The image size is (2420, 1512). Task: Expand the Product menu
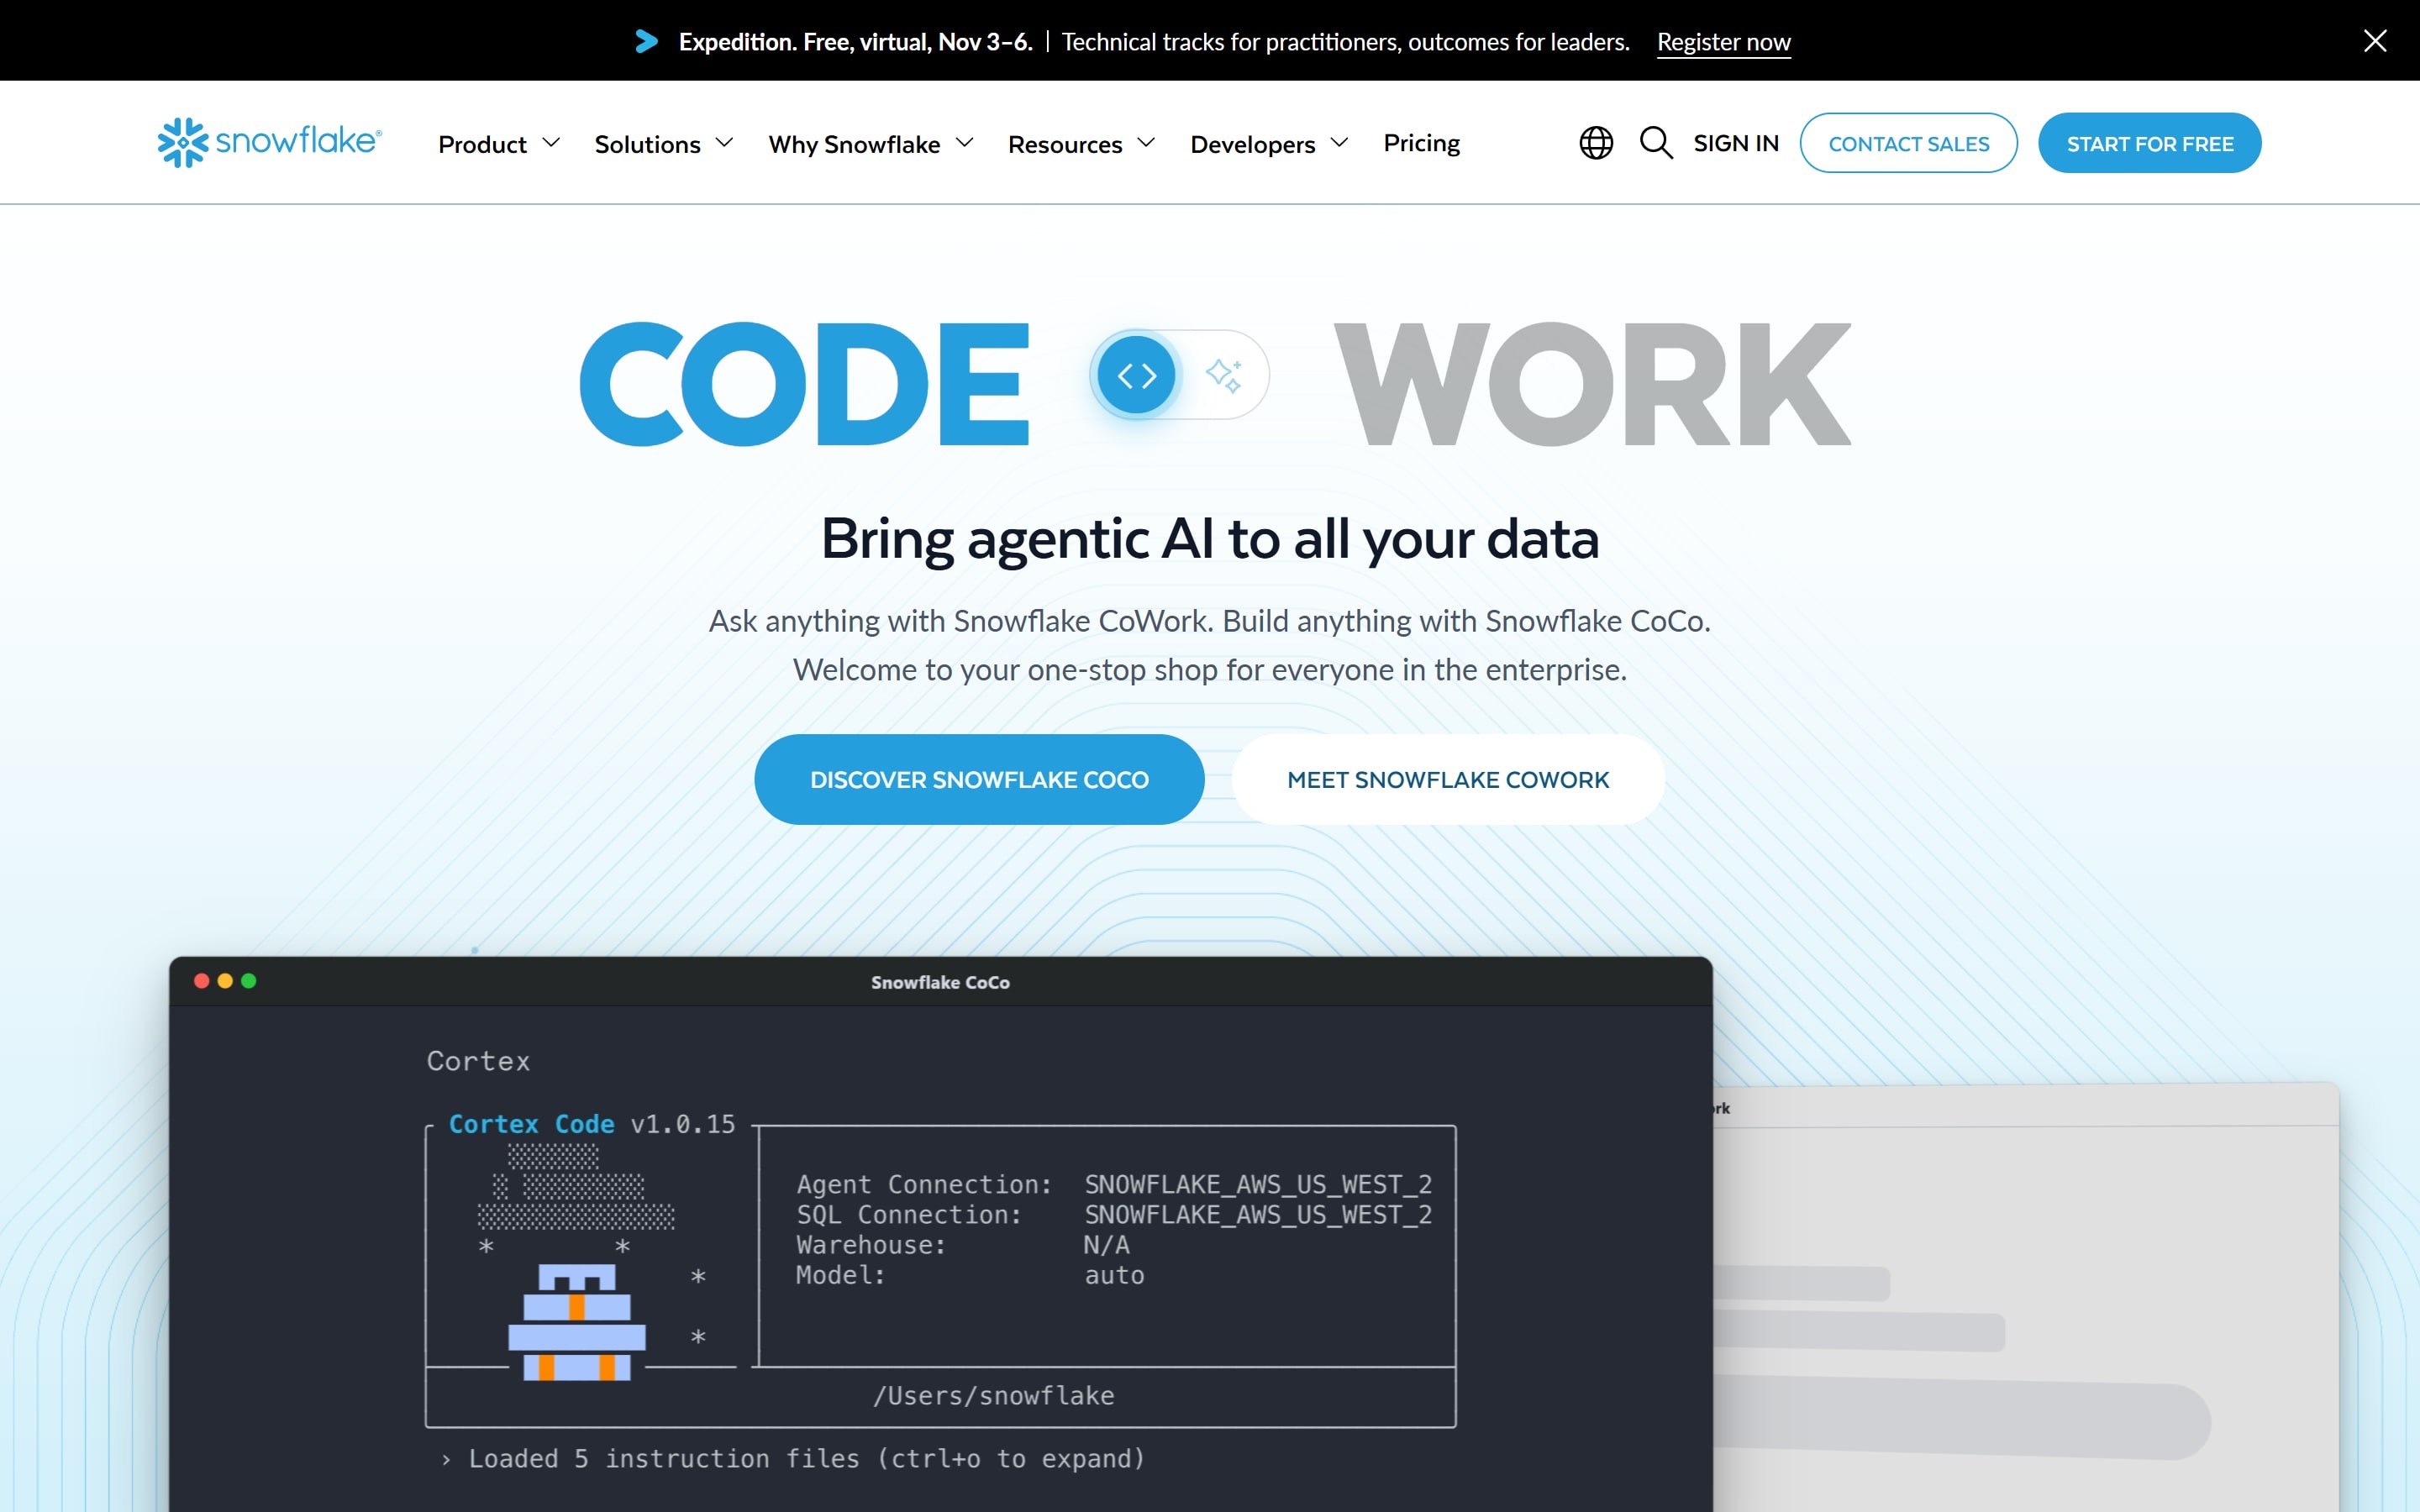[499, 144]
